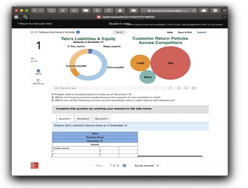Open question grid navigator icon

point(125,165)
